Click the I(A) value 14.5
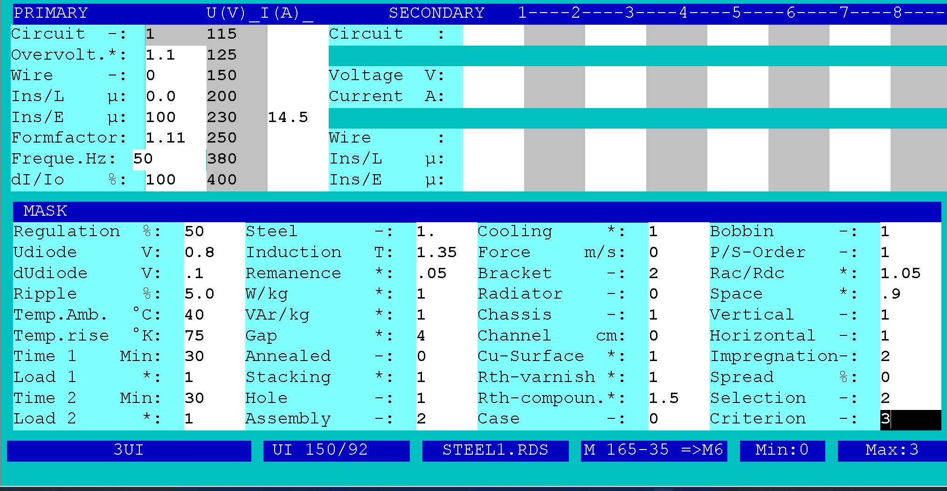Screen dimensions: 947x491 (298, 118)
